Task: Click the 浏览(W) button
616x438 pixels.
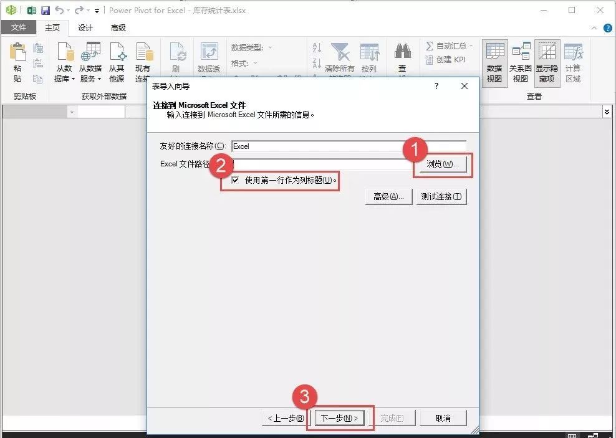Action: (441, 164)
